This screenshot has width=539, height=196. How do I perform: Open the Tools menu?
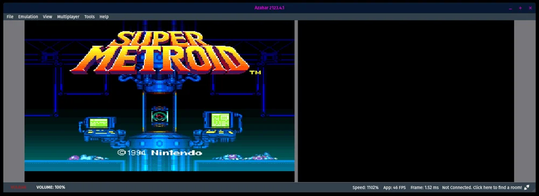(x=89, y=17)
